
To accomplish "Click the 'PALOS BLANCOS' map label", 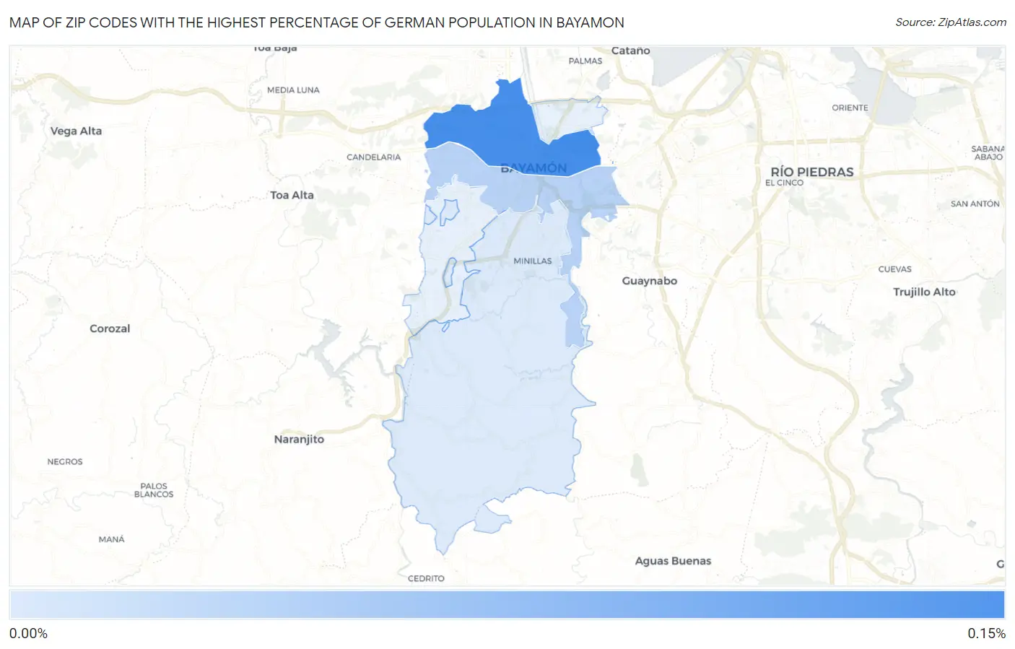I will (x=154, y=490).
